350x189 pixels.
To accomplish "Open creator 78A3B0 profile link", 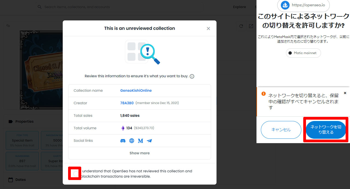I will point(127,103).
